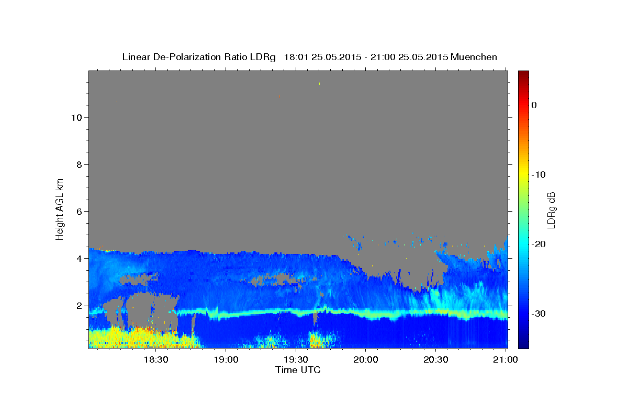Select the 18:30 time tick label

pos(156,359)
